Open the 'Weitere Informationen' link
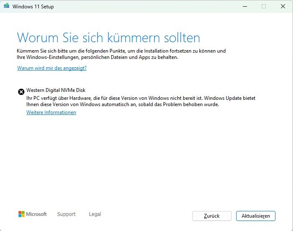The height and width of the screenshot is (231, 293). pyautogui.click(x=51, y=112)
